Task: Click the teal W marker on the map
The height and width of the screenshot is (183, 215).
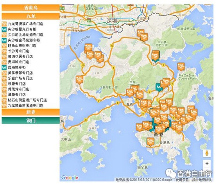Action: [x=159, y=87]
